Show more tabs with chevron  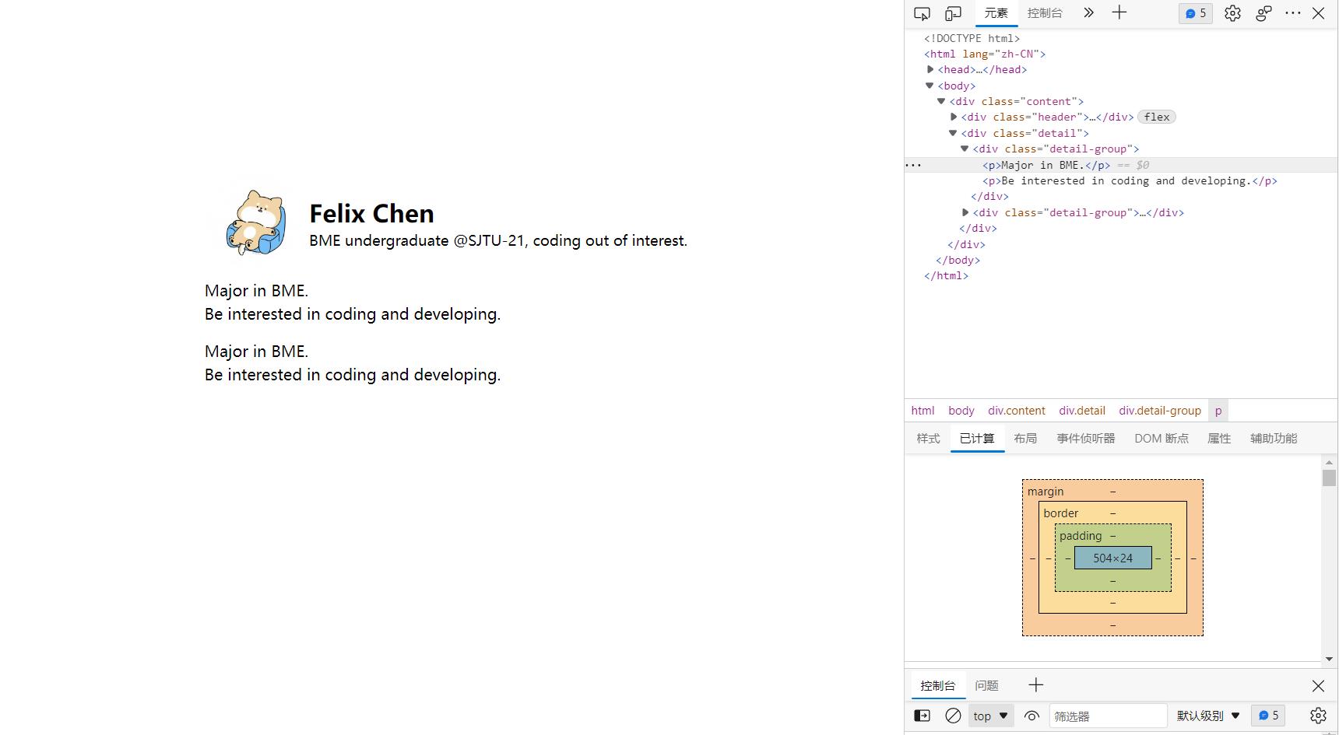1088,12
